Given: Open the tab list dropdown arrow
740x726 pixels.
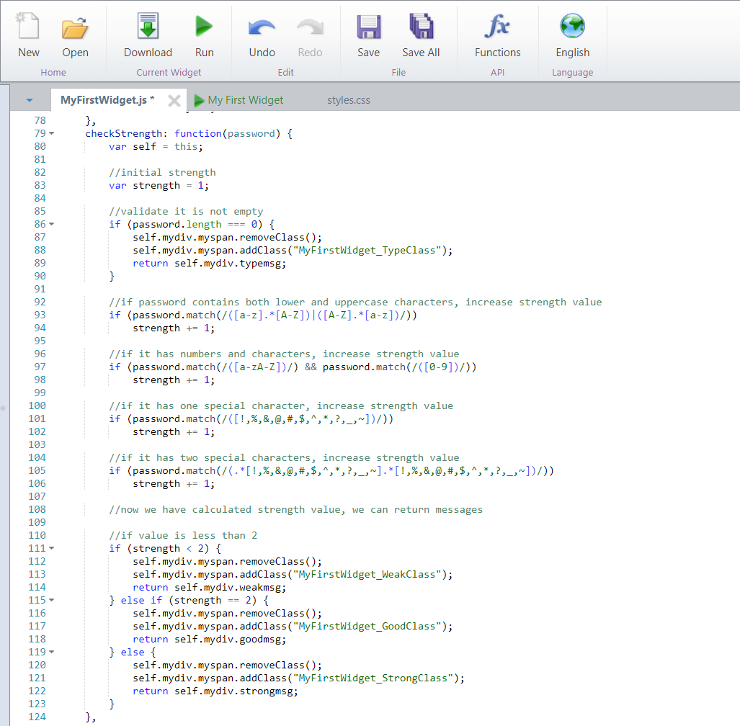Looking at the screenshot, I should pyautogui.click(x=30, y=100).
